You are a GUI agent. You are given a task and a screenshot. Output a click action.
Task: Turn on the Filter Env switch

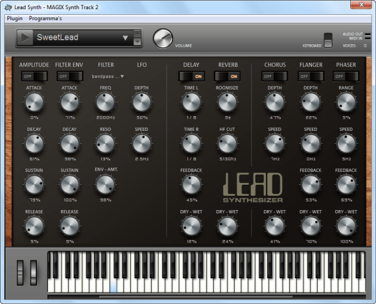point(69,76)
